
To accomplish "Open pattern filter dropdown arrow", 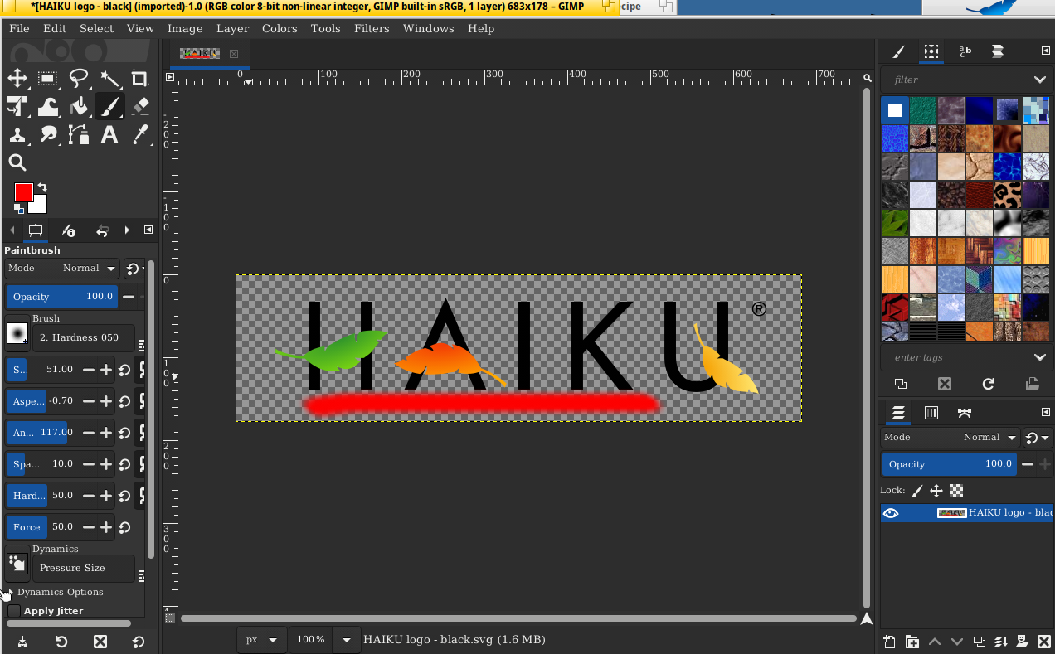I will point(1039,80).
